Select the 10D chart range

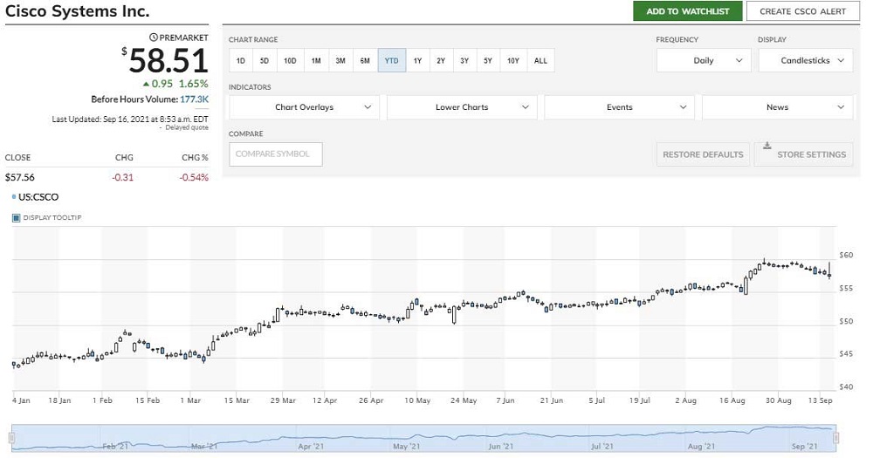coord(290,61)
